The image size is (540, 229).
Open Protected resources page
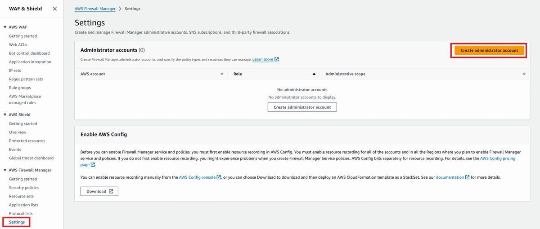tap(27, 141)
